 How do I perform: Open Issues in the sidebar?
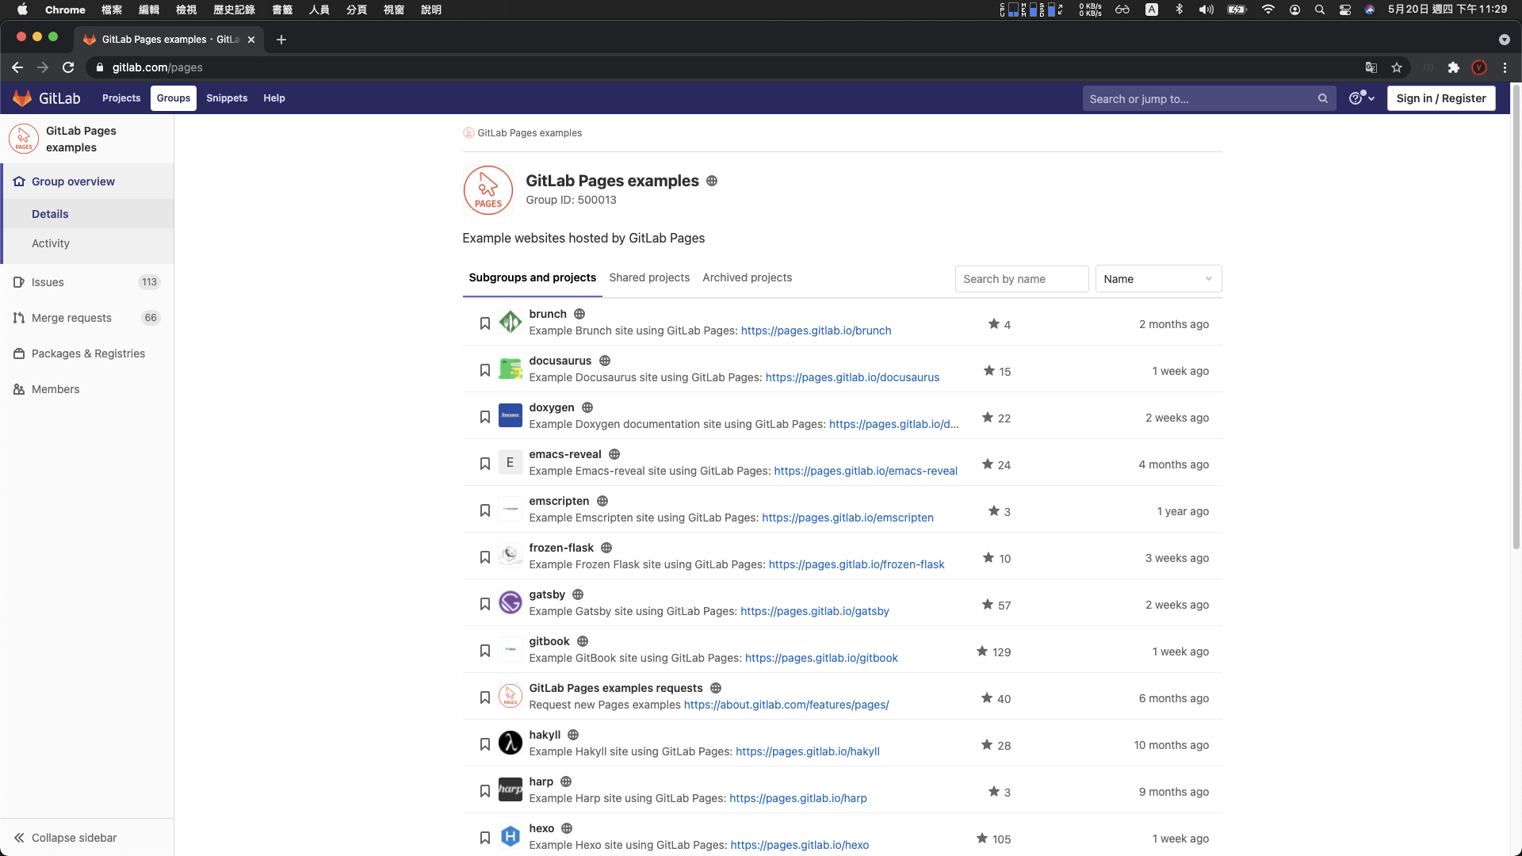87,282
